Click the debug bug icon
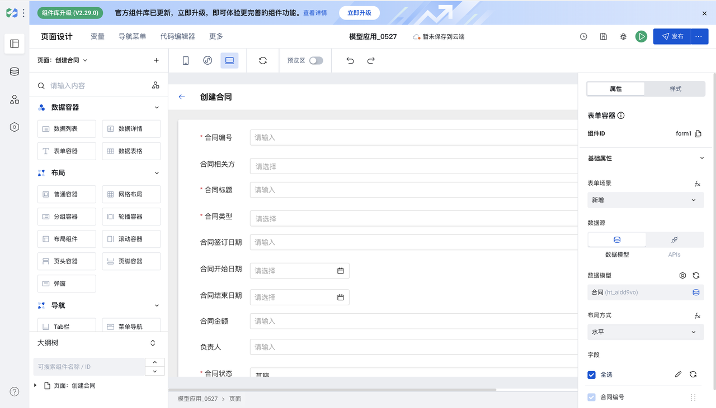This screenshot has height=408, width=716. (623, 37)
